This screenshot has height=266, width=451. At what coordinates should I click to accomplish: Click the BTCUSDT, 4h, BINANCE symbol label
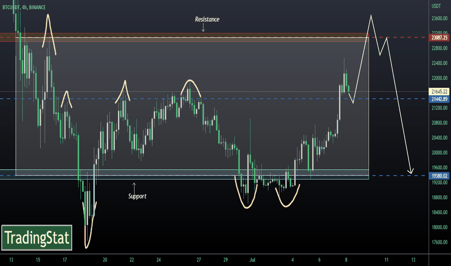tap(24, 7)
